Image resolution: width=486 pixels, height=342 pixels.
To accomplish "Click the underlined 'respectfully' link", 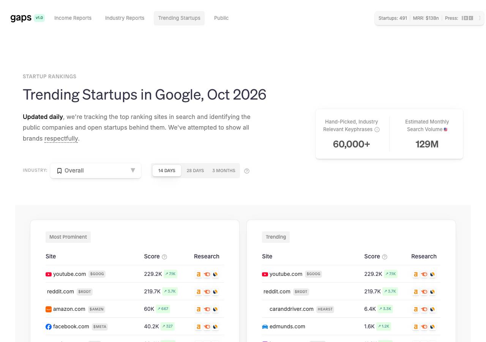I will tap(61, 138).
